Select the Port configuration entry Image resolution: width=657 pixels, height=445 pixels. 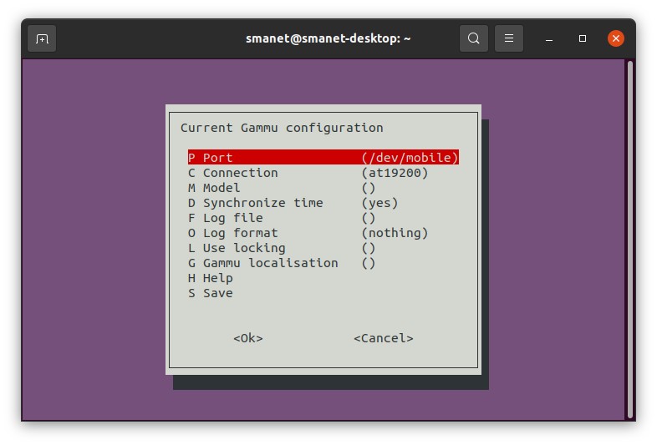[x=323, y=158]
